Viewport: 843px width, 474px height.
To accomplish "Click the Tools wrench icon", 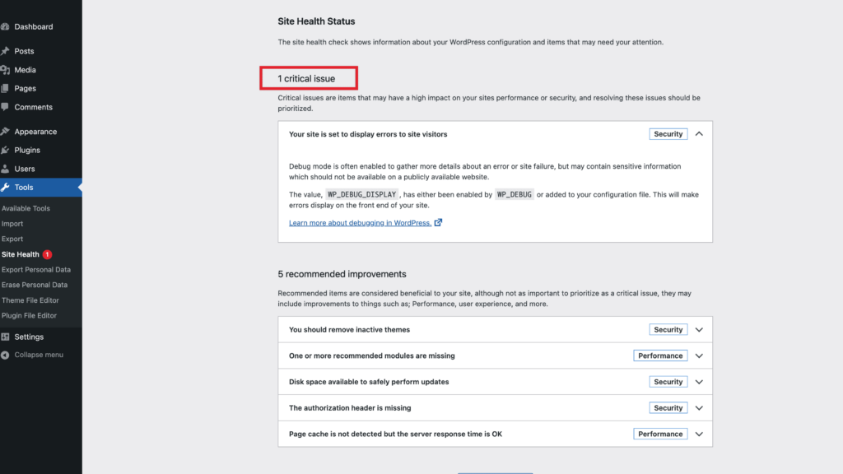I will [5, 187].
